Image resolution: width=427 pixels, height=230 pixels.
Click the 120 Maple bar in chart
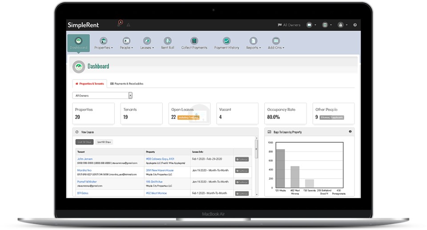[281, 169]
